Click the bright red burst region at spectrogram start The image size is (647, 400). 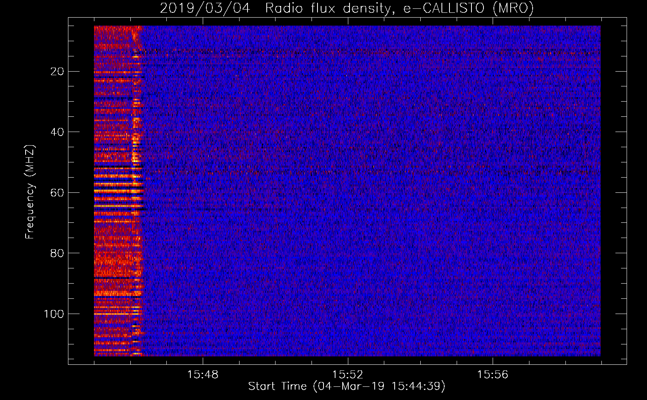pos(118,191)
